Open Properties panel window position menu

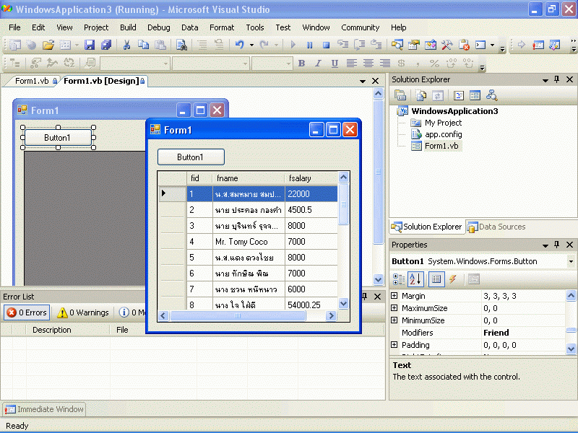(x=545, y=245)
